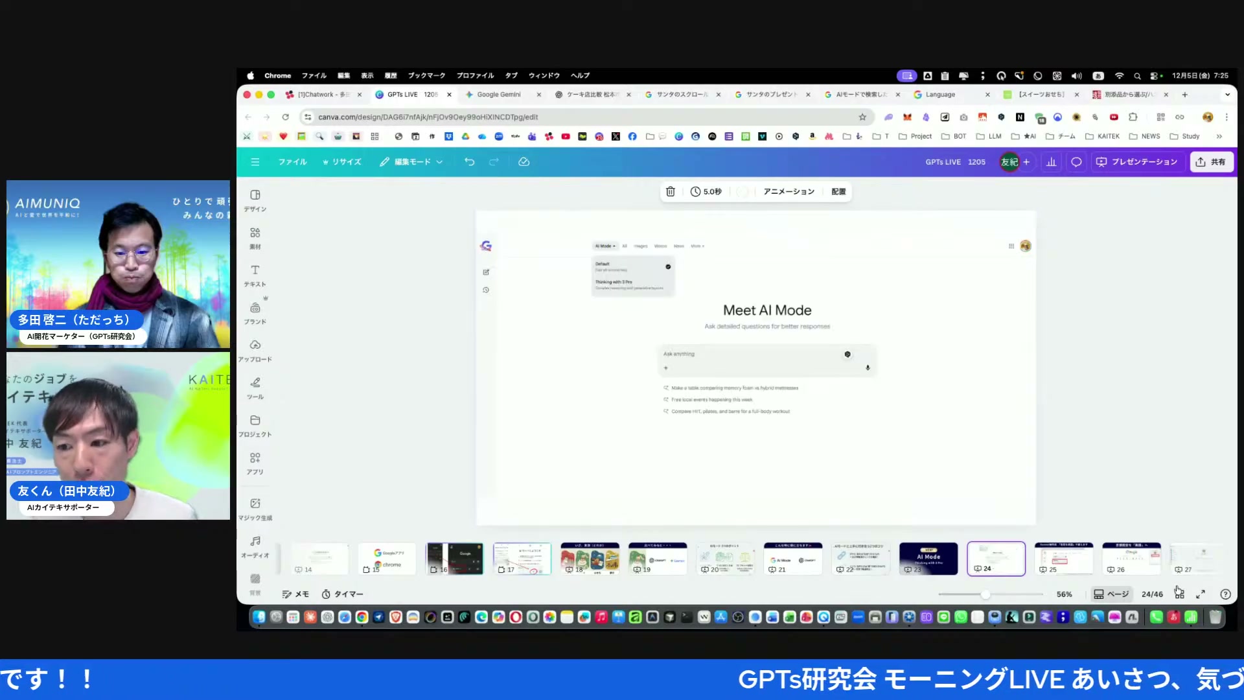Image resolution: width=1244 pixels, height=700 pixels.
Task: Switch to the Google Gemini tab
Action: click(x=499, y=95)
